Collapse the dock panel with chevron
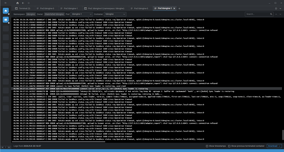This screenshot has width=284, height=152. pos(280,8)
